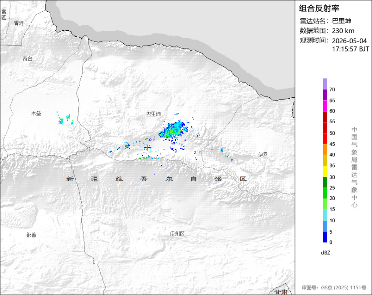Click the cyan 10 dBZ legend color

[325, 215]
